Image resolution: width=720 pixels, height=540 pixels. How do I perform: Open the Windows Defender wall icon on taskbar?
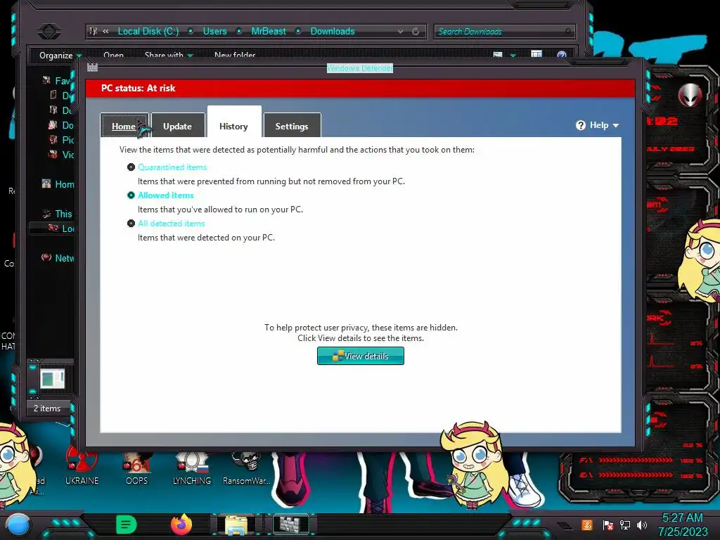(291, 525)
